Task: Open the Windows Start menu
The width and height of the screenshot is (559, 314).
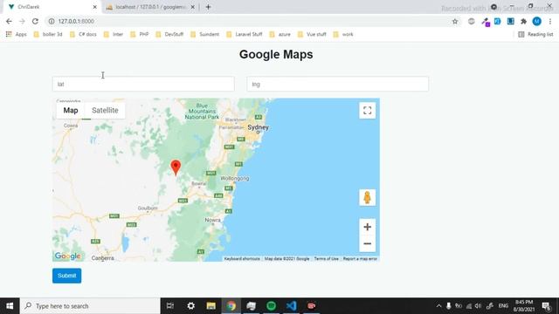Action: coord(10,306)
